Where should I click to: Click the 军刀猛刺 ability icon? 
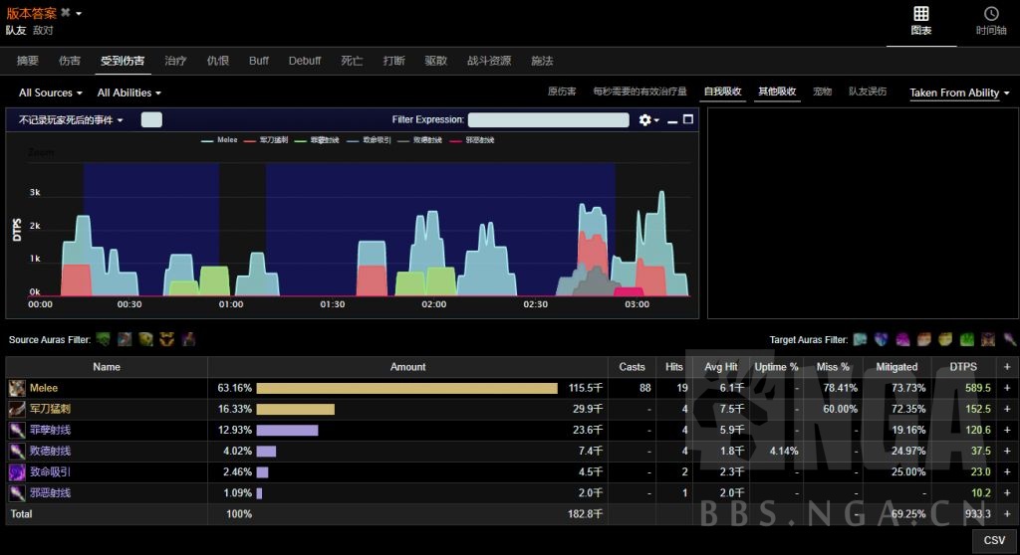(17, 409)
